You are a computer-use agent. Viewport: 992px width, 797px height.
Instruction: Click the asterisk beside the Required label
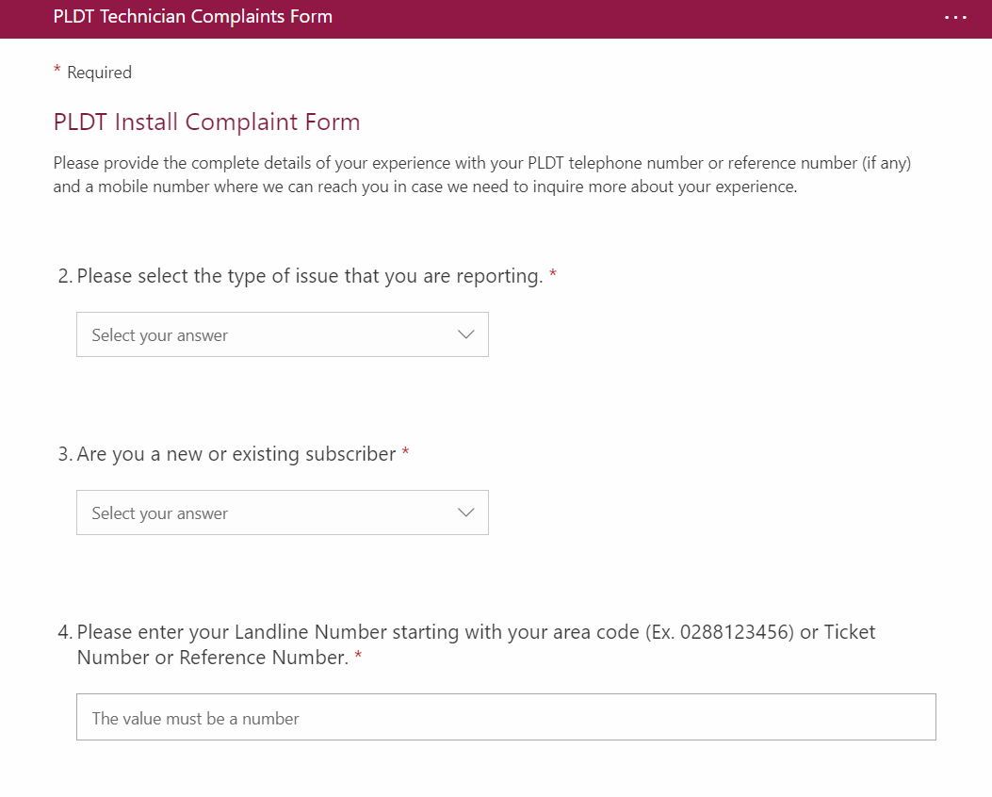(x=56, y=71)
